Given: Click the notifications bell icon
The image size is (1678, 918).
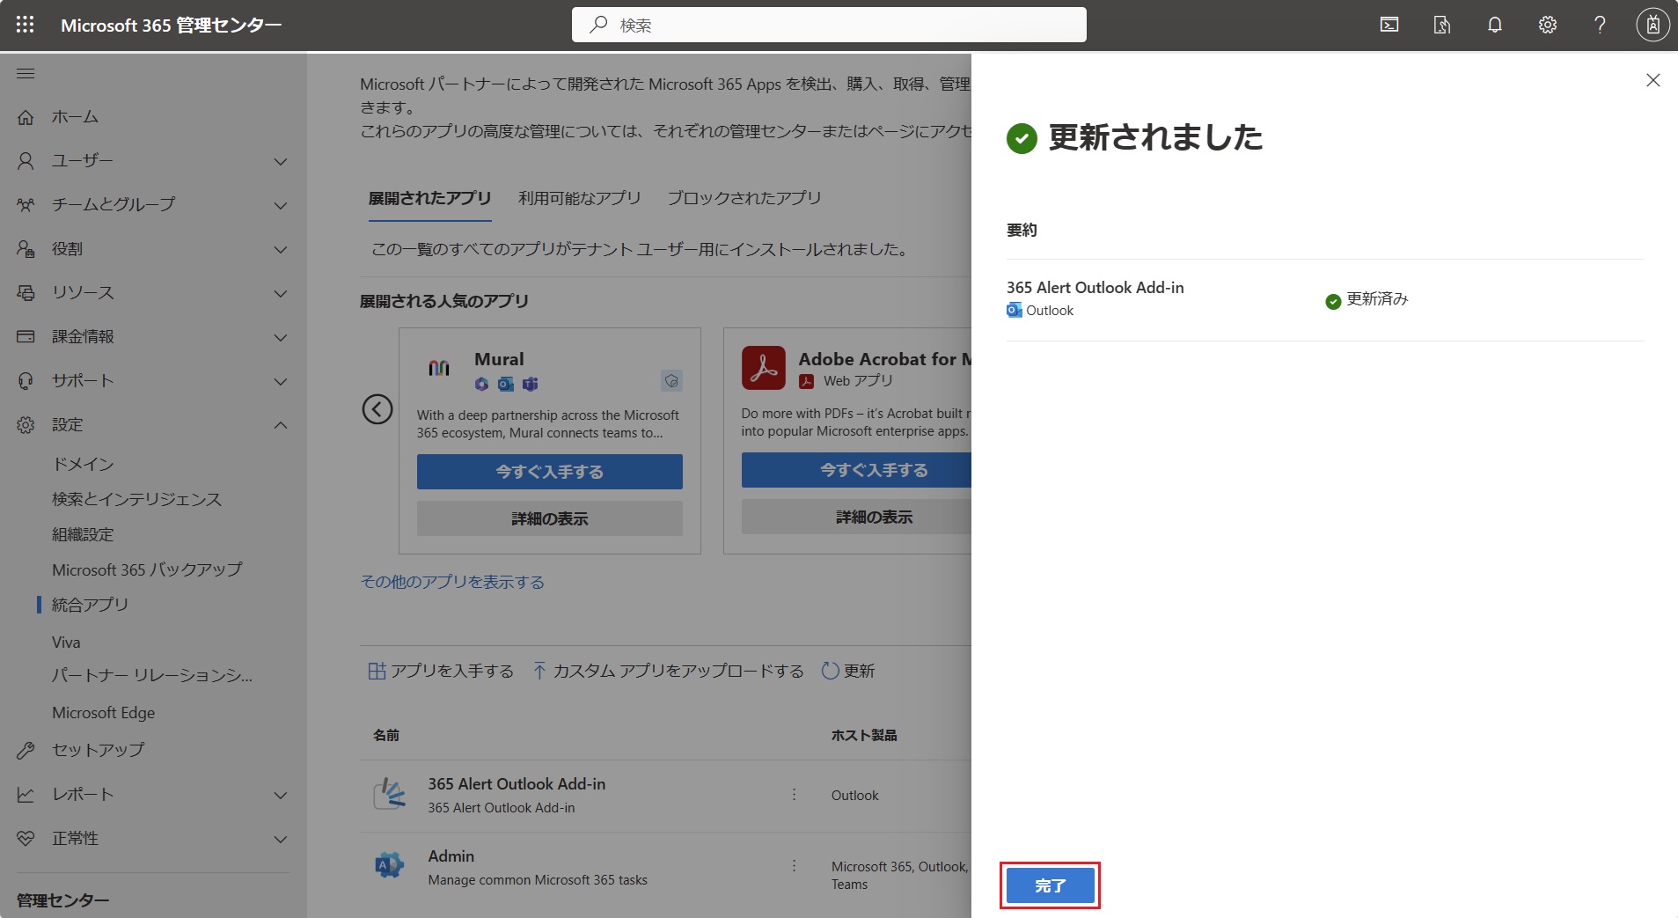Looking at the screenshot, I should coord(1494,25).
